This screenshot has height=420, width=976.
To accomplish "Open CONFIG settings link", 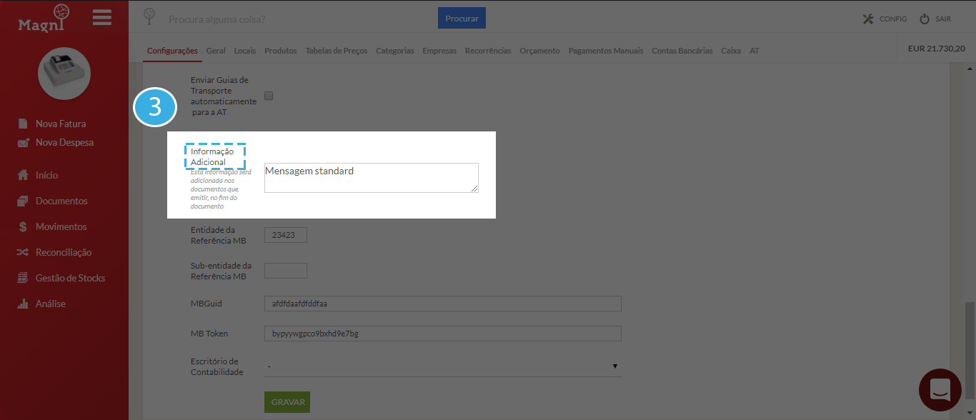I will pyautogui.click(x=893, y=19).
